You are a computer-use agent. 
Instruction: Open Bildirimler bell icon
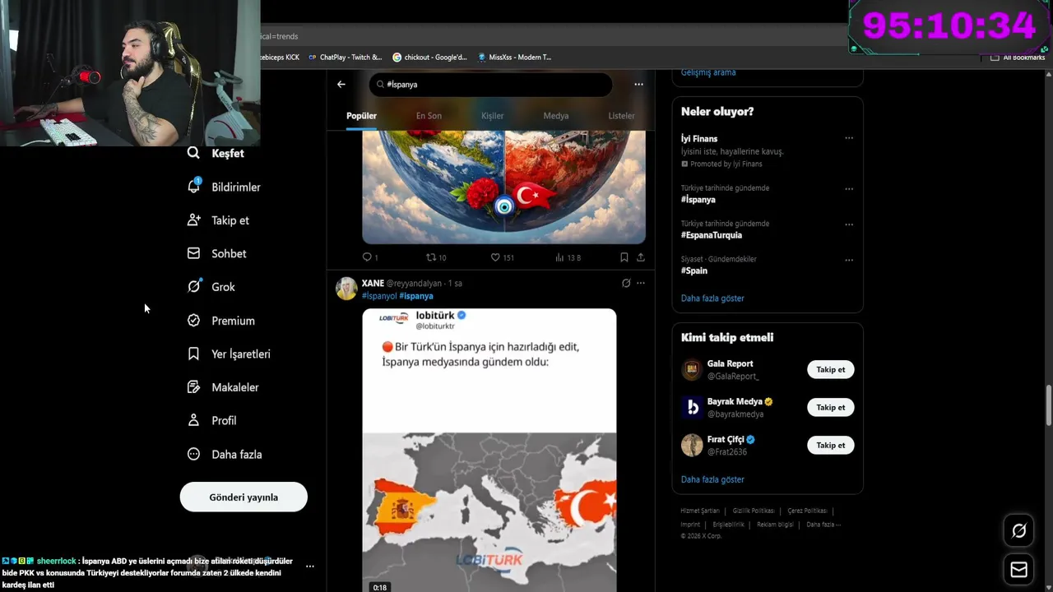[x=193, y=187]
